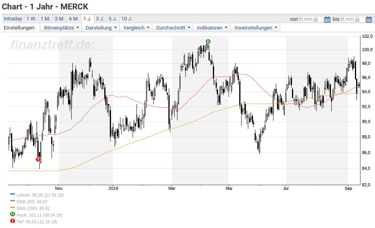Click the 'SMA (200): 93,81' legend entry
375x228 pixels.
coord(33,208)
